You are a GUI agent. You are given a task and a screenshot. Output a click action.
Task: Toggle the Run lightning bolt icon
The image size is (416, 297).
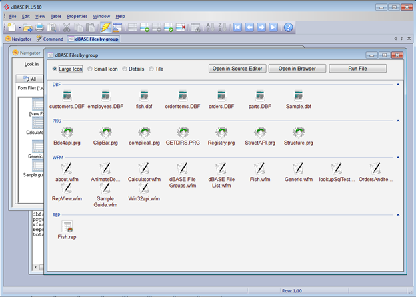tap(105, 27)
